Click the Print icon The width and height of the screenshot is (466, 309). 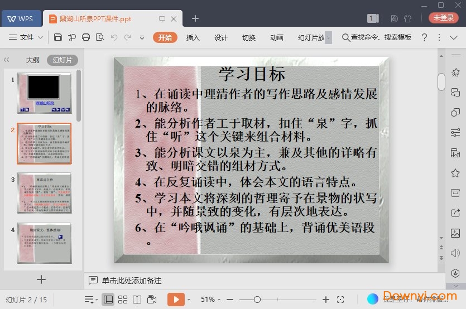86,37
